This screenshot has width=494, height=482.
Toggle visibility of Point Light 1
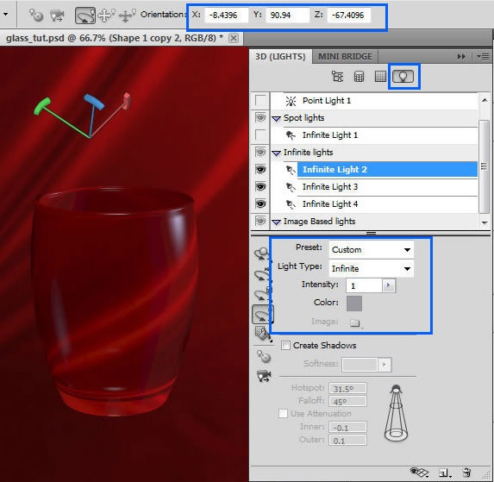(260, 101)
